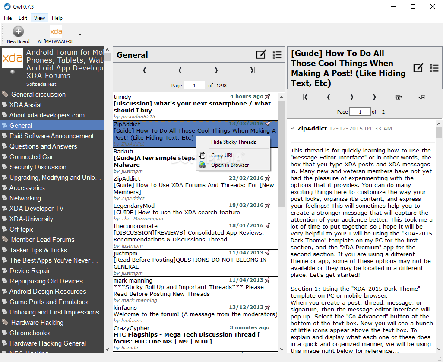
Task: Open the list options icon in the General header
Action: pyautogui.click(x=277, y=54)
